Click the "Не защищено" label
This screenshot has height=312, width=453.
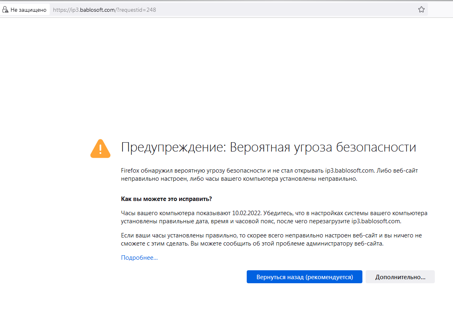click(x=28, y=10)
